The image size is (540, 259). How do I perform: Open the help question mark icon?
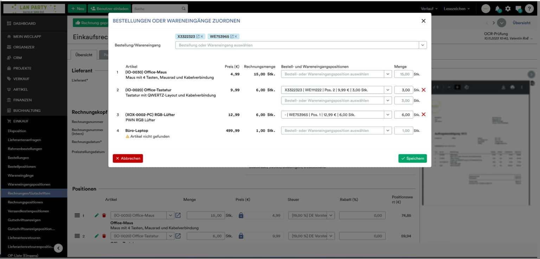pos(529,9)
